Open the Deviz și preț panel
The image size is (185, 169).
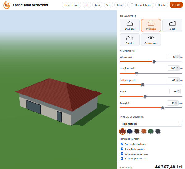tap(71, 5)
